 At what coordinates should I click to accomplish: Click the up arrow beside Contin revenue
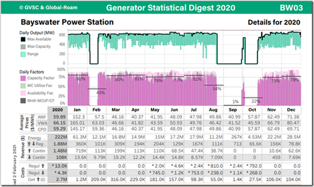coord(29,151)
